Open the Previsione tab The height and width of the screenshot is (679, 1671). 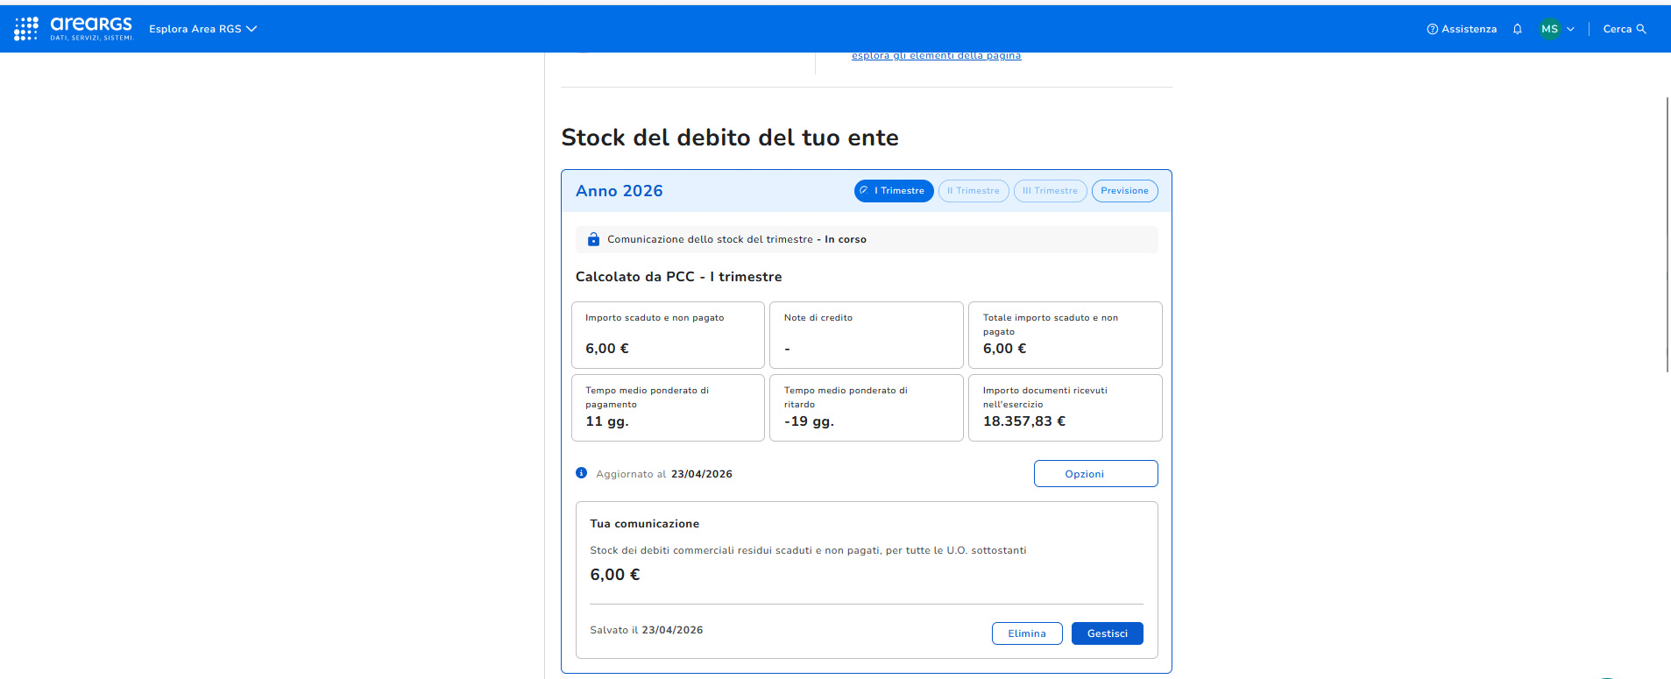[x=1124, y=191]
